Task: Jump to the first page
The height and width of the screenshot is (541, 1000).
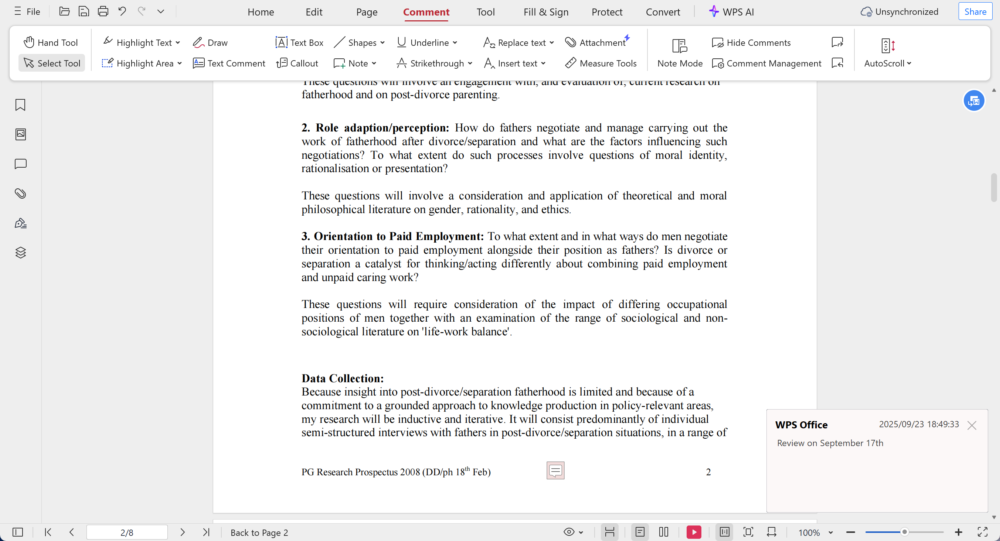Action: coord(48,532)
